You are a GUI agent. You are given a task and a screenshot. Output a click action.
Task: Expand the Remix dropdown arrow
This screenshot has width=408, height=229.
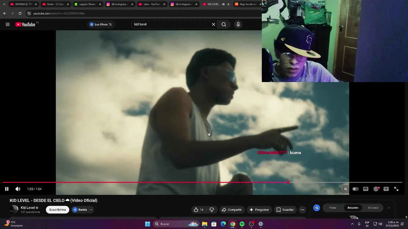tap(91, 210)
